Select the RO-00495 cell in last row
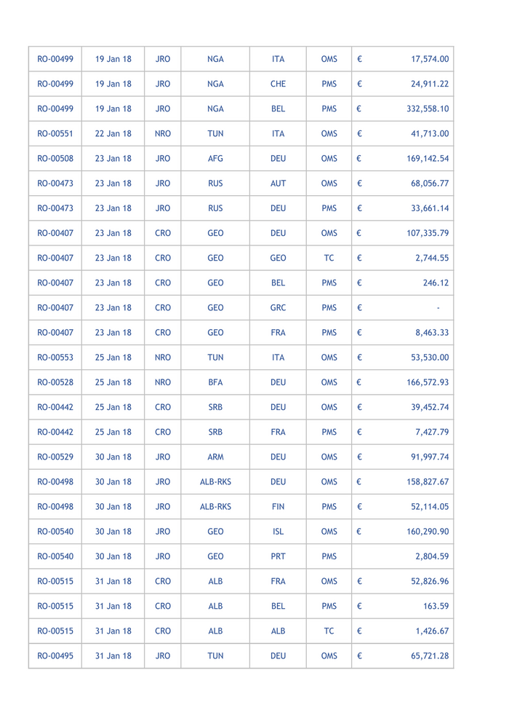509x721 pixels. (x=55, y=656)
